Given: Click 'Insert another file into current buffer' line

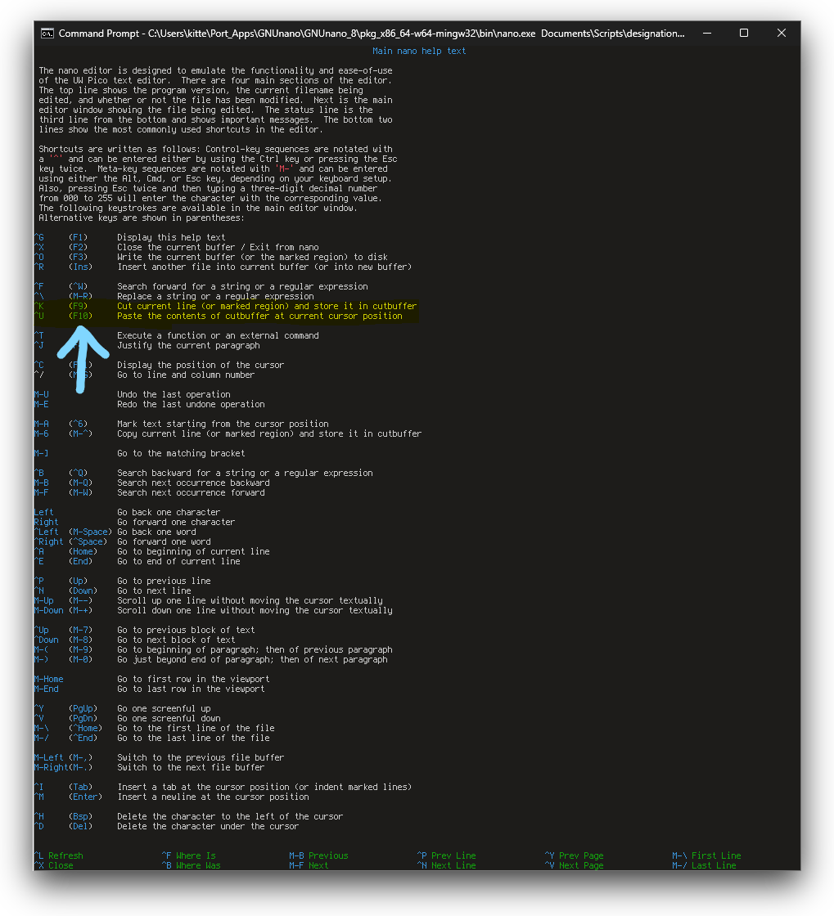Looking at the screenshot, I should 264,267.
